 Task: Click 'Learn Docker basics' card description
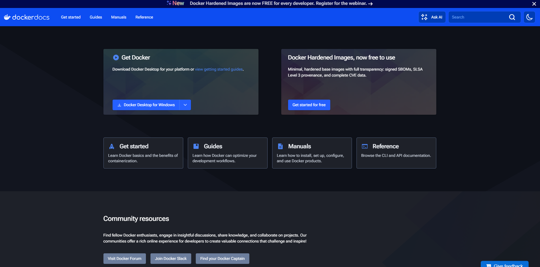coord(143,158)
